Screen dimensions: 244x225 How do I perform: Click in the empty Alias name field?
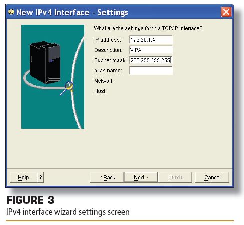pyautogui.click(x=151, y=70)
